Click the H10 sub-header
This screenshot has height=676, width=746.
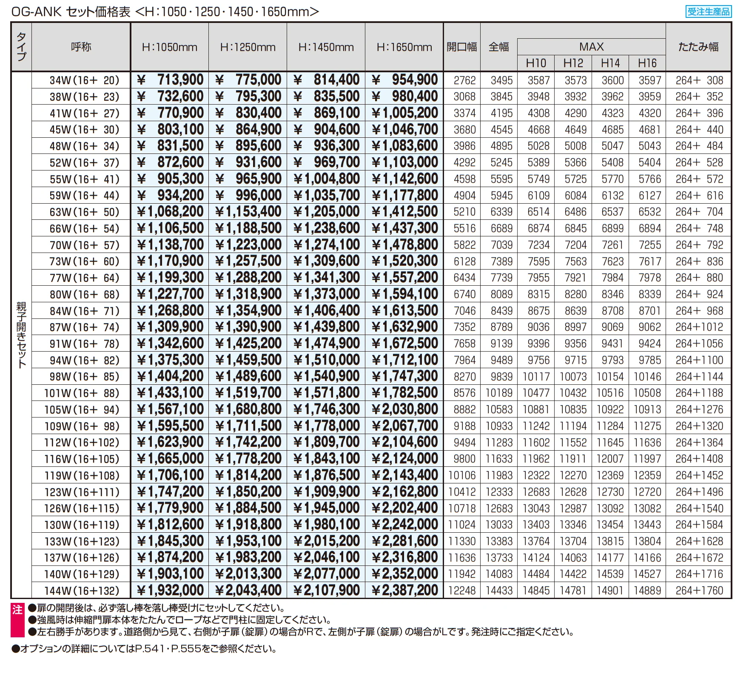click(x=536, y=63)
